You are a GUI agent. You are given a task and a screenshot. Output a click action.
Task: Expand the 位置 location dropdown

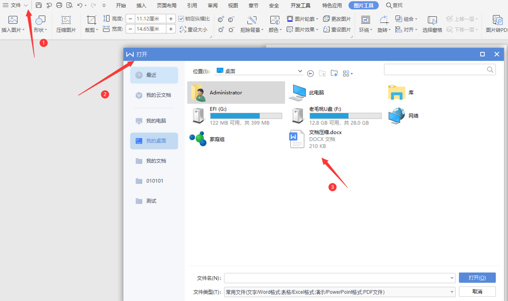300,71
